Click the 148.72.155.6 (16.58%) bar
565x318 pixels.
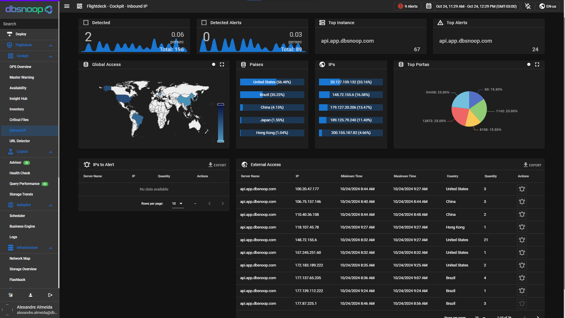pos(351,95)
